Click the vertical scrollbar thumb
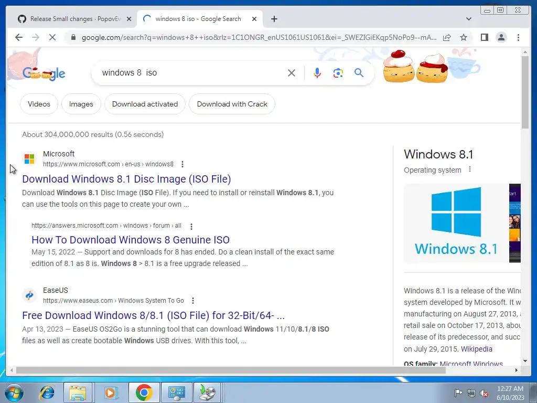 tap(525, 92)
